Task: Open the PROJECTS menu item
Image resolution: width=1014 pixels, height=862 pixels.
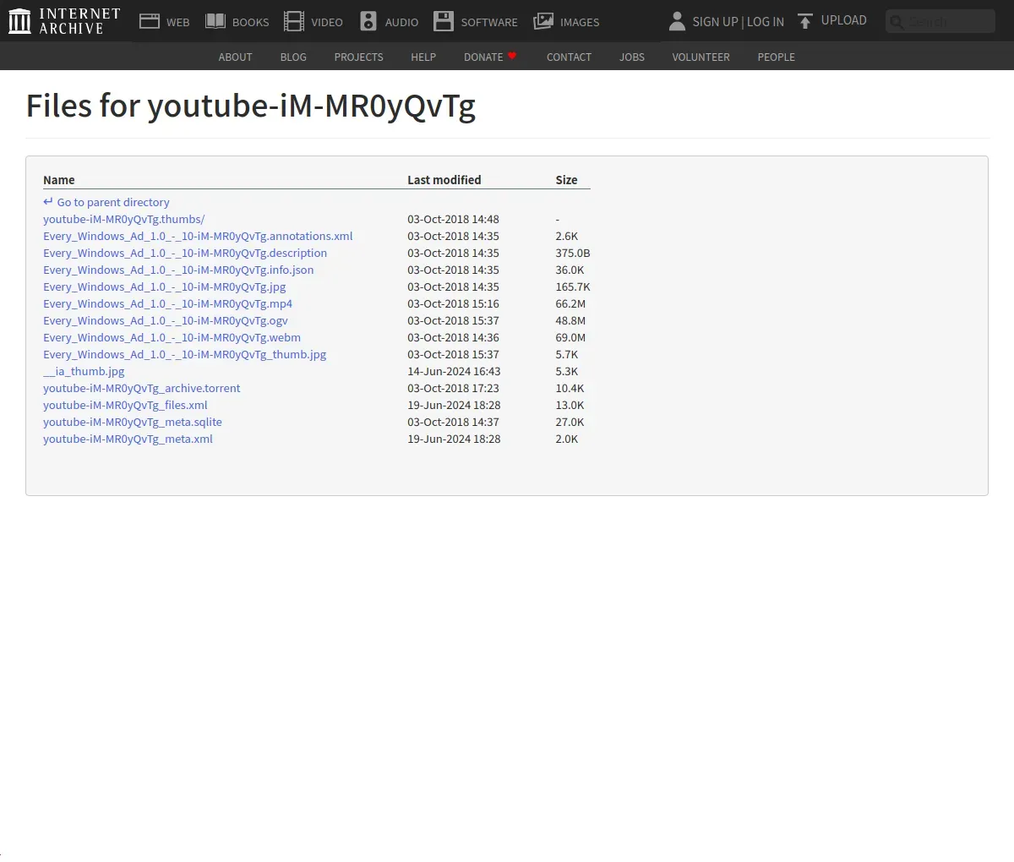Action: 358,57
